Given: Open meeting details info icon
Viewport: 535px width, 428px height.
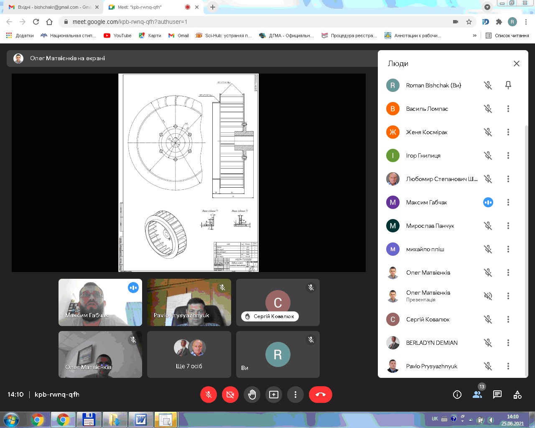Looking at the screenshot, I should (x=457, y=395).
